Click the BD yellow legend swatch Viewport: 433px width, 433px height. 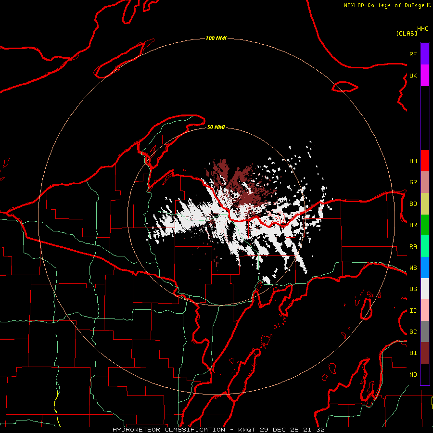(x=425, y=204)
